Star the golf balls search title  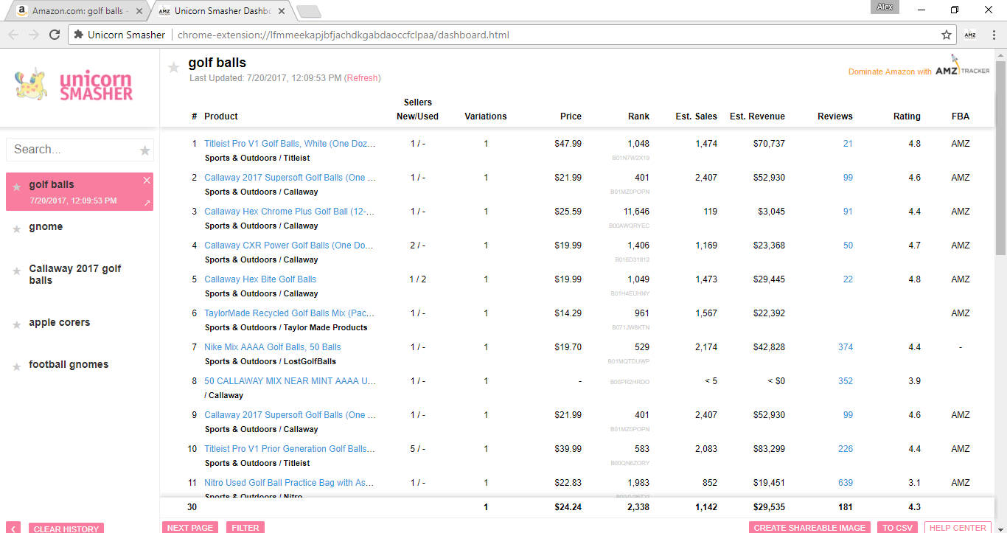[x=173, y=68]
